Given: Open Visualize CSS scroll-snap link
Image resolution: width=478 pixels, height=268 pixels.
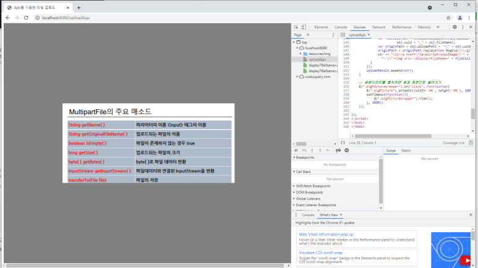Looking at the screenshot, I should point(320,253).
